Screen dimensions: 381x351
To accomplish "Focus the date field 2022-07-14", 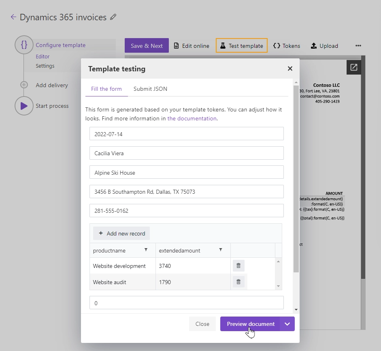I will [x=186, y=133].
